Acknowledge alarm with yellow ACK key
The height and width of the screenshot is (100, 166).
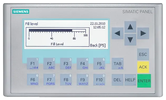pos(143,67)
